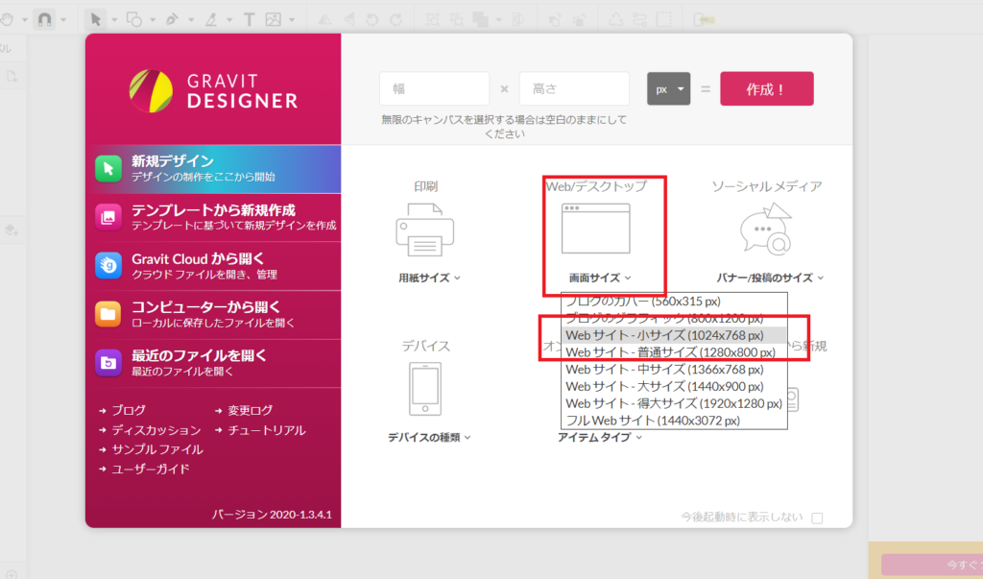
Task: Click the purple recent files icon
Action: [x=108, y=363]
